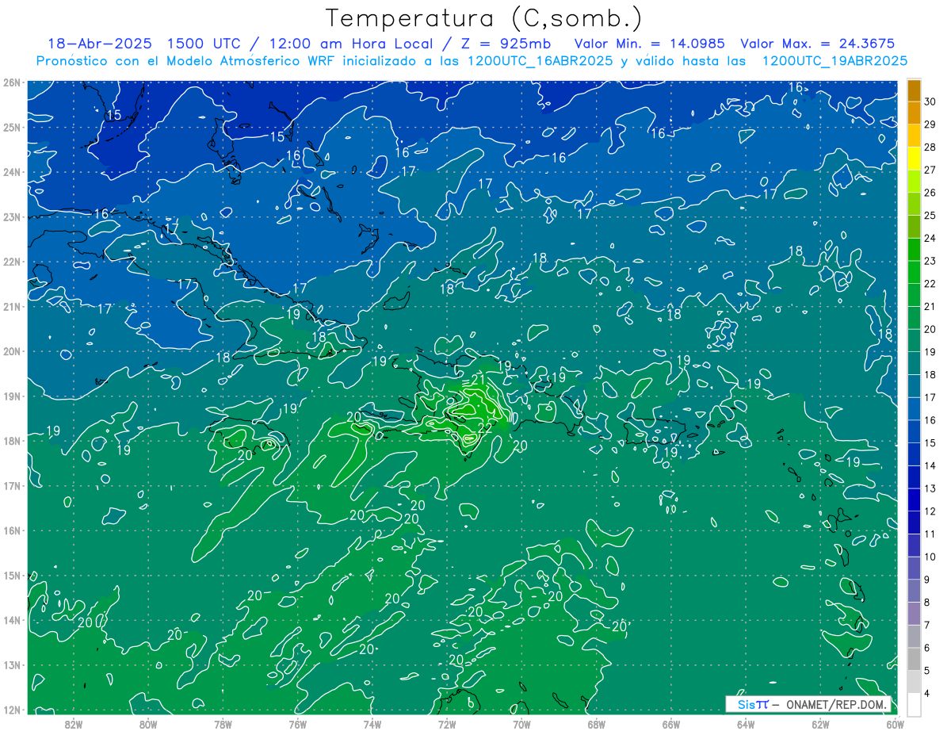Screen dimensions: 951x735
Task: Click the '23N' latitude axis label
Action: pyautogui.click(x=11, y=216)
